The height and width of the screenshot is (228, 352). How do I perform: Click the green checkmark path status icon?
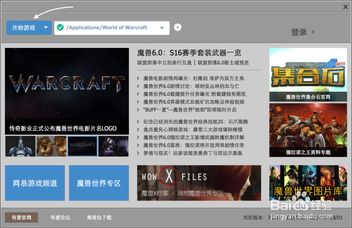(60, 27)
